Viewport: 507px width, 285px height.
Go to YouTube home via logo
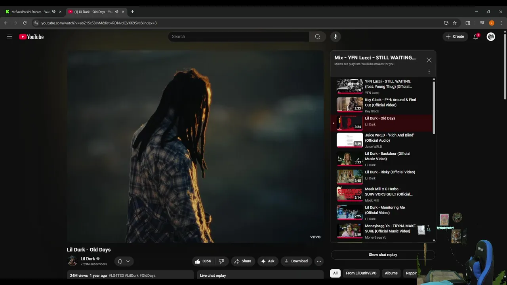coord(31,37)
